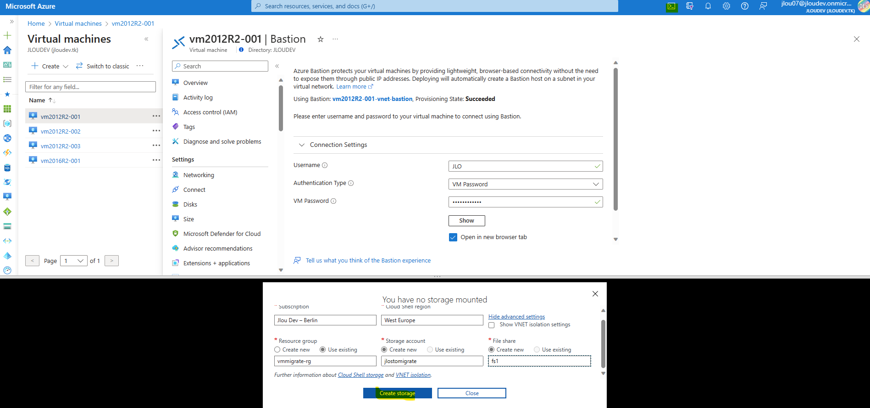Show info tooltip for VM Password

pos(333,201)
